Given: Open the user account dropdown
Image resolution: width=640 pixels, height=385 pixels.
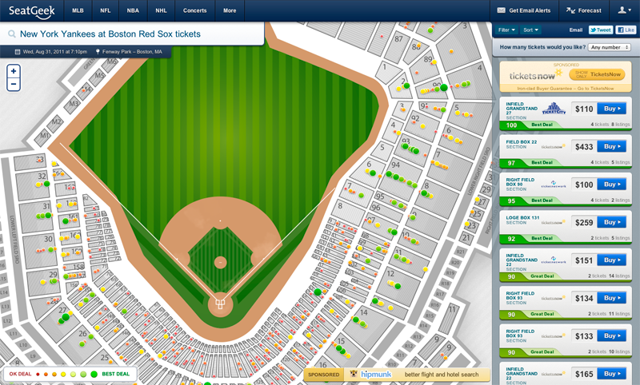Looking at the screenshot, I should pos(624,10).
